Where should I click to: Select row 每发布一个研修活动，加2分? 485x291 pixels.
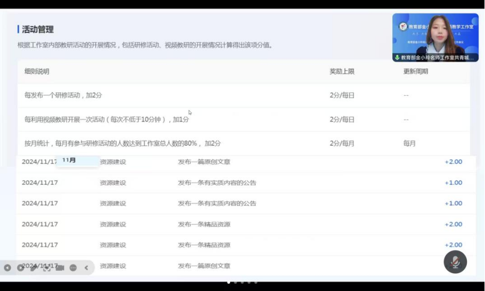(x=244, y=95)
